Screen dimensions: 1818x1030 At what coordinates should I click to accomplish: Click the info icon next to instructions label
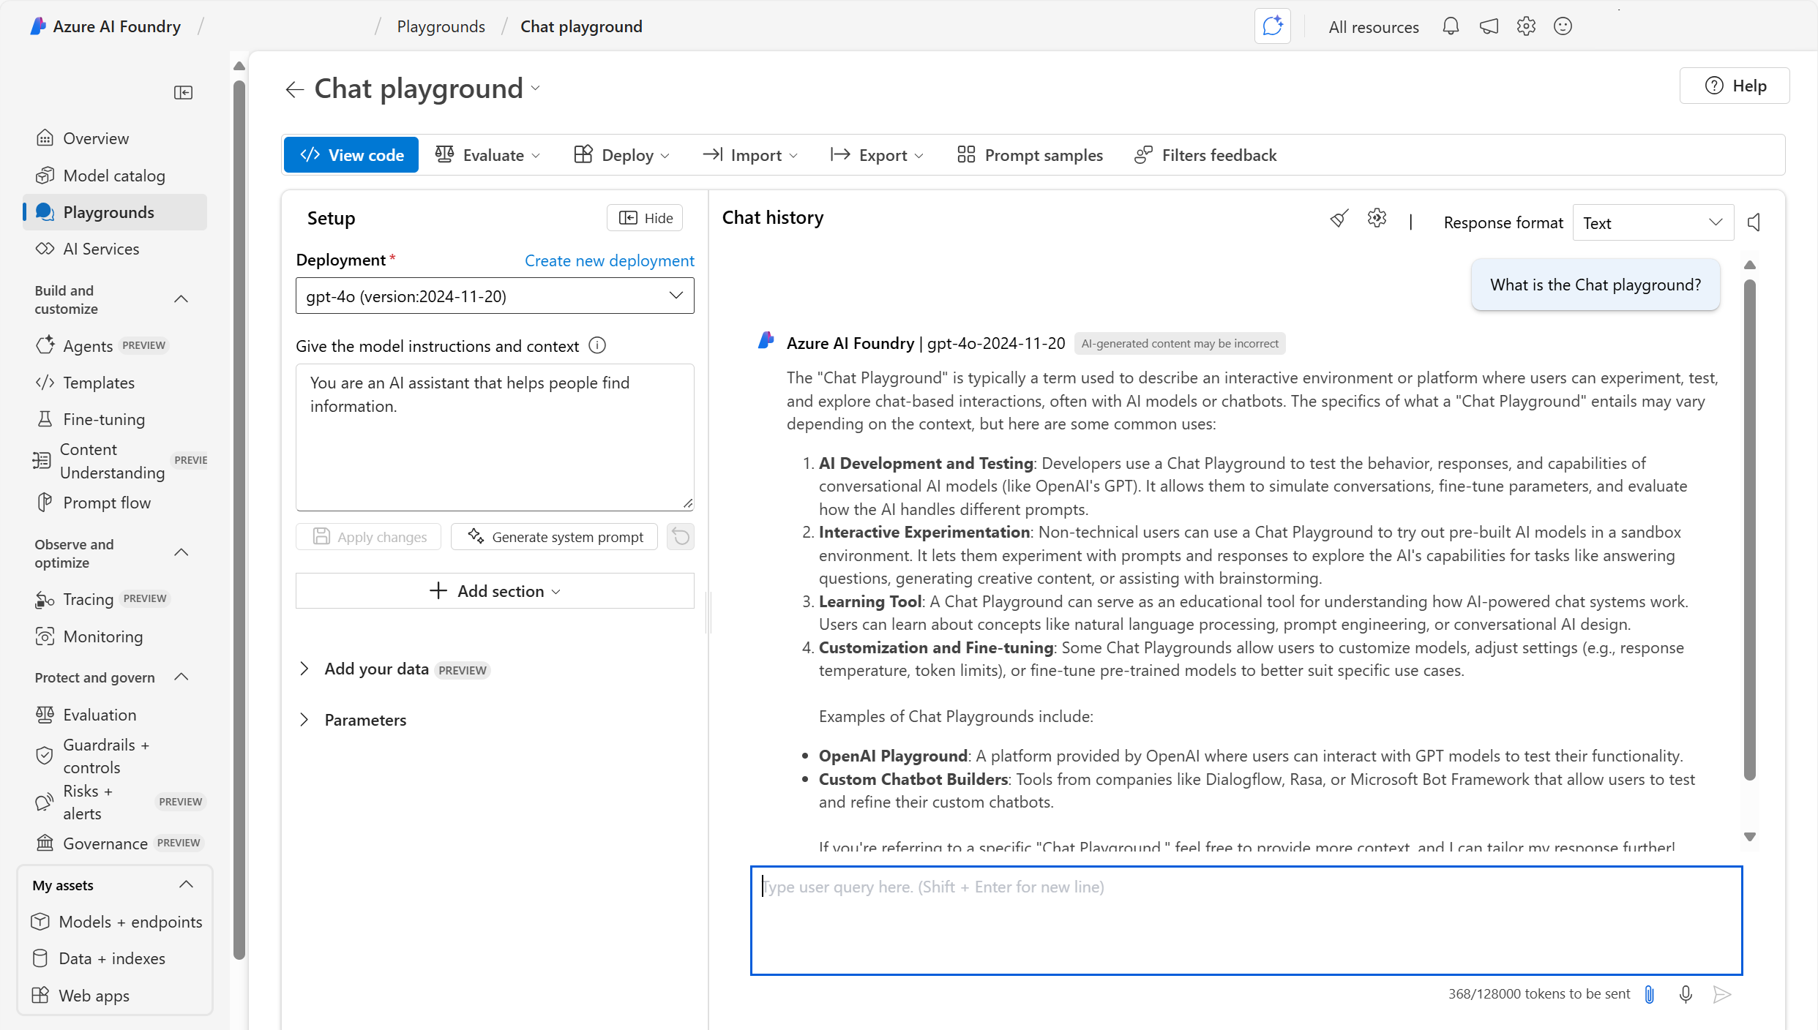[597, 345]
